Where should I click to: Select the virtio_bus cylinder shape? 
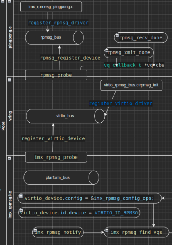[65, 116]
